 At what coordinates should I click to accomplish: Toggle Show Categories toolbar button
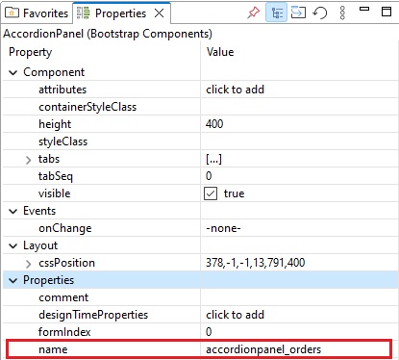tap(276, 13)
